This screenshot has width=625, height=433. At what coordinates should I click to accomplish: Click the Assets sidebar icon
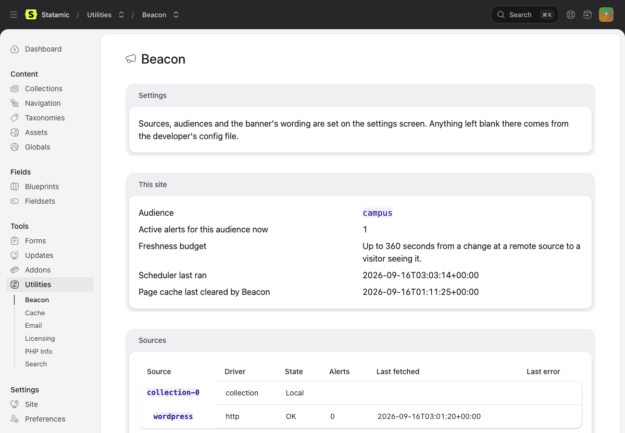pos(15,132)
